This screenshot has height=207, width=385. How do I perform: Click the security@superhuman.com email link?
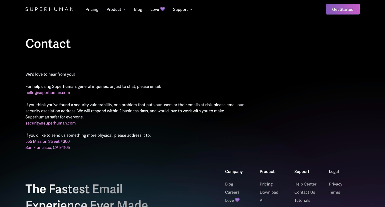(50, 123)
